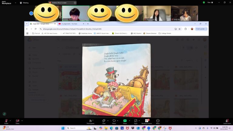Expand the reactions options arrow
This screenshot has height=131, width=233.
117,121
